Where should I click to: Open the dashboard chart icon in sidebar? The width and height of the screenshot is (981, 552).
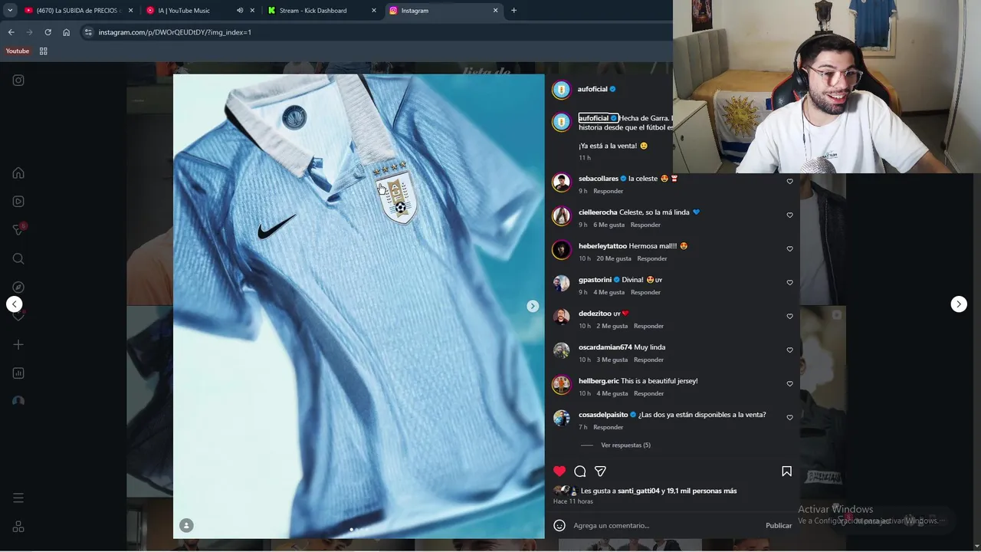tap(18, 373)
